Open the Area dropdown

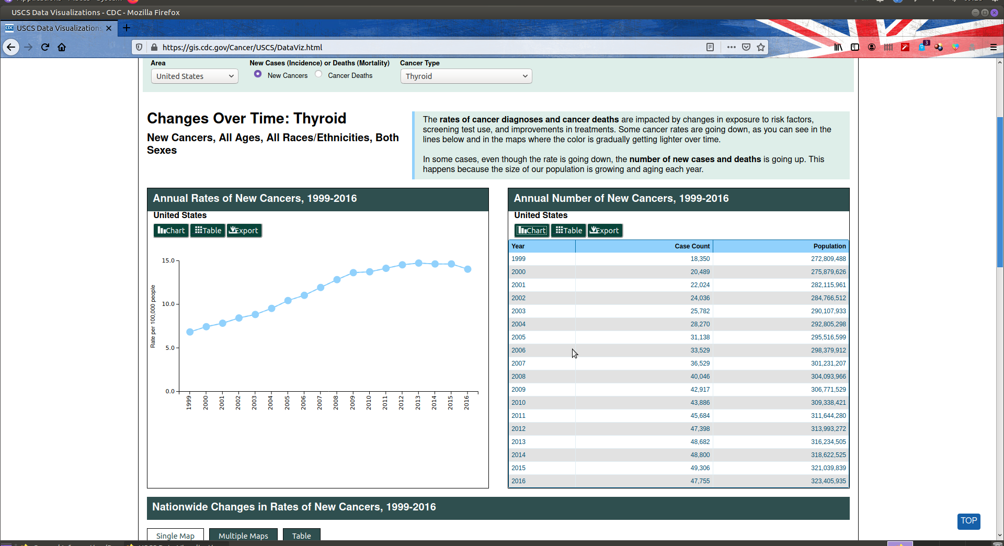click(195, 76)
